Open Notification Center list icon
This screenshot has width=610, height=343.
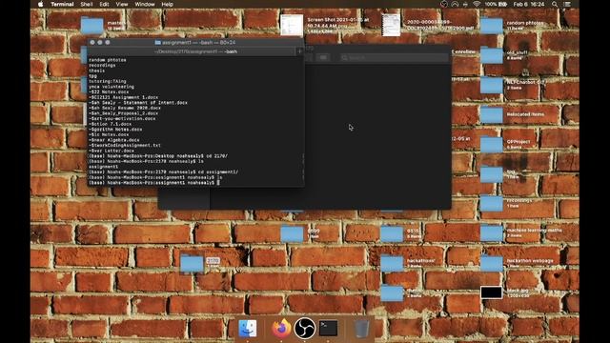pyautogui.click(x=567, y=4)
